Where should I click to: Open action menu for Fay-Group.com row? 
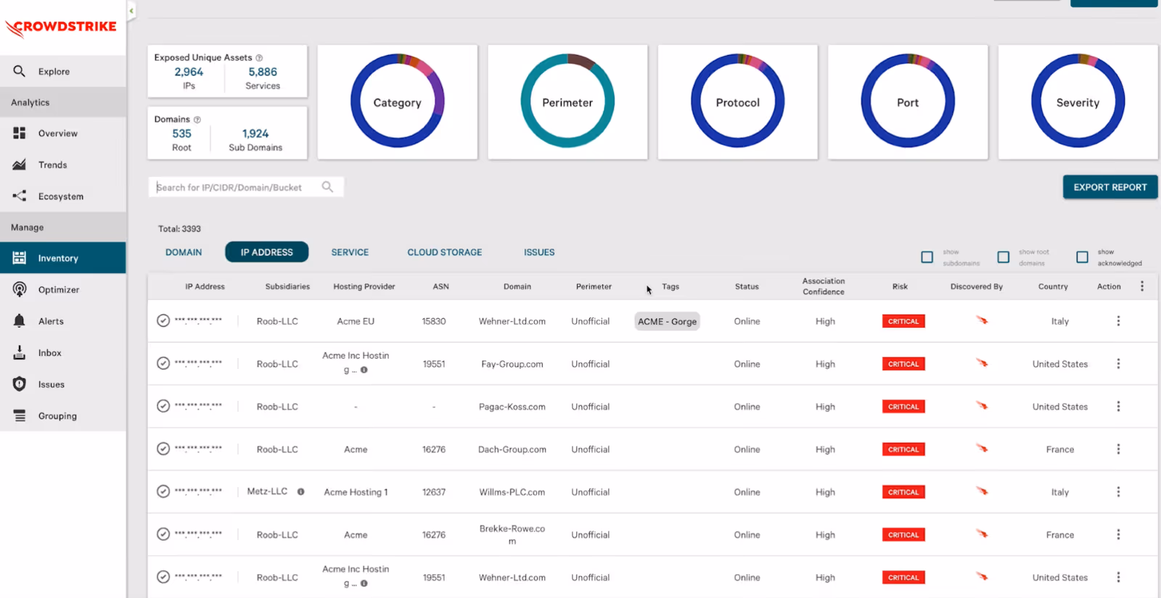click(1118, 364)
